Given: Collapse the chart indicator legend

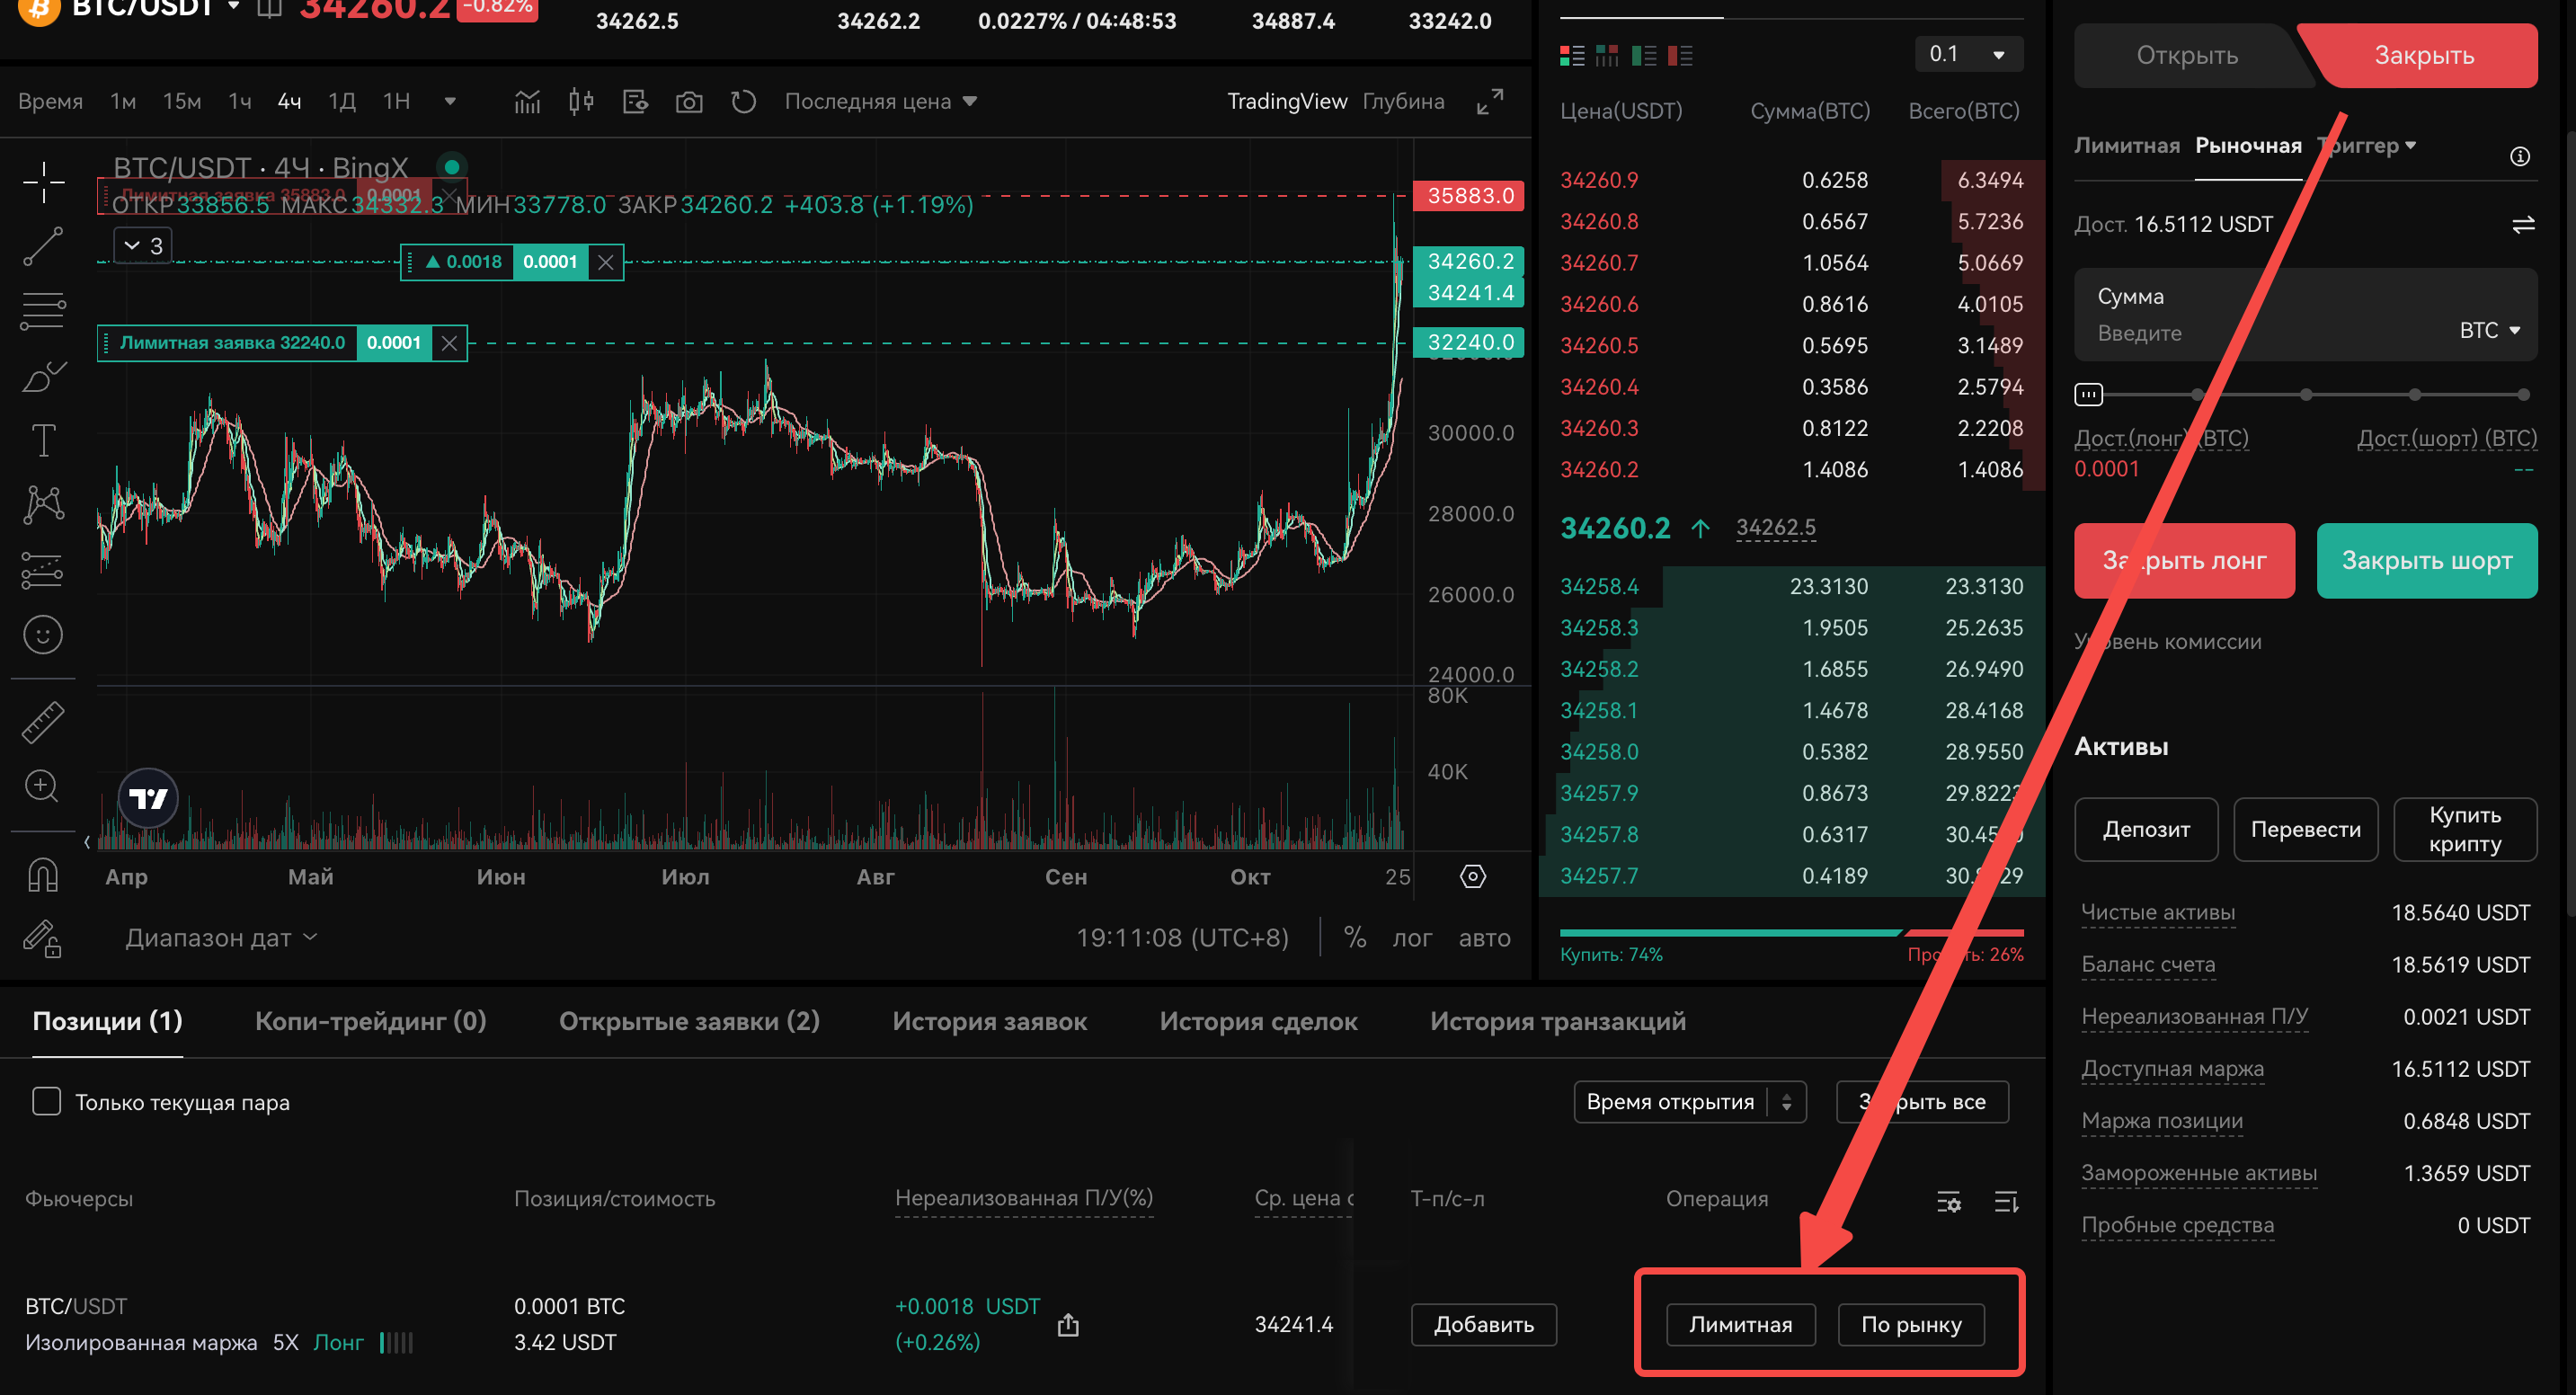Looking at the screenshot, I should coord(143,245).
